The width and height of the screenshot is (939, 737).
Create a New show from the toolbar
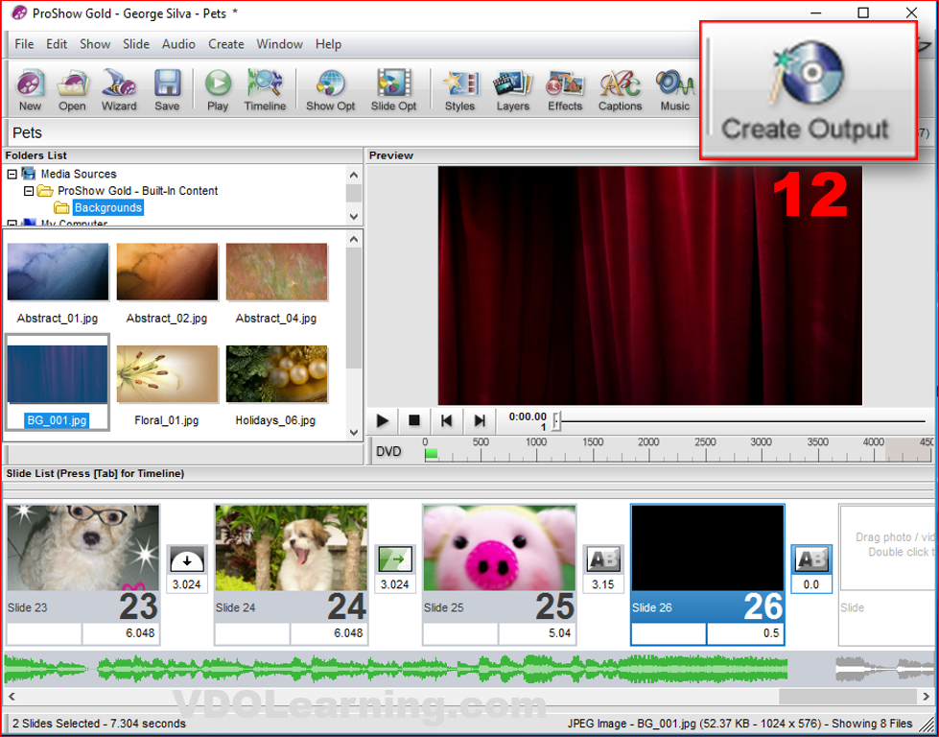[x=30, y=90]
